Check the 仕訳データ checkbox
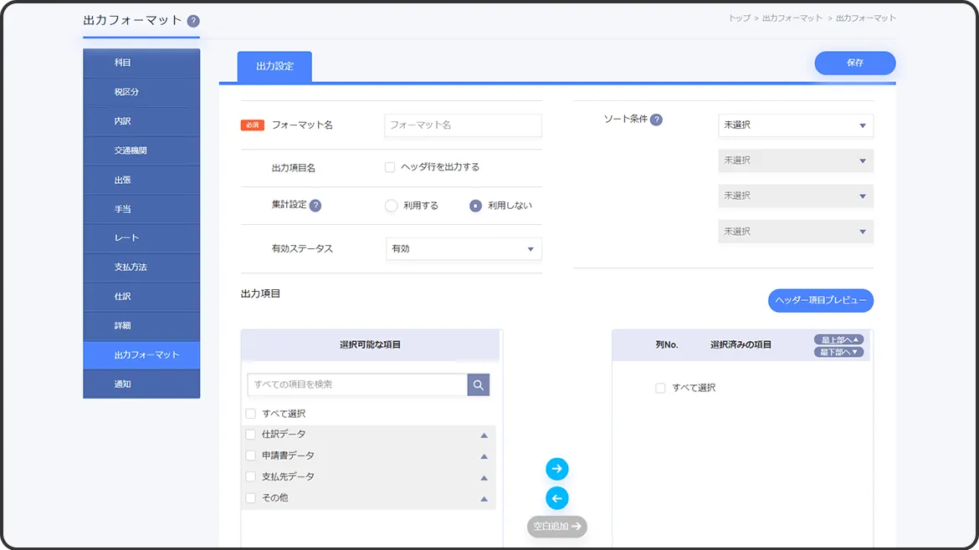The image size is (979, 550). tap(251, 435)
